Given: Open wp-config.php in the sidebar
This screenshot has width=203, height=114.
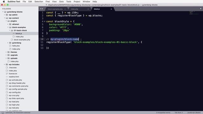Looking at the screenshot, I should pyautogui.click(x=15, y=92).
